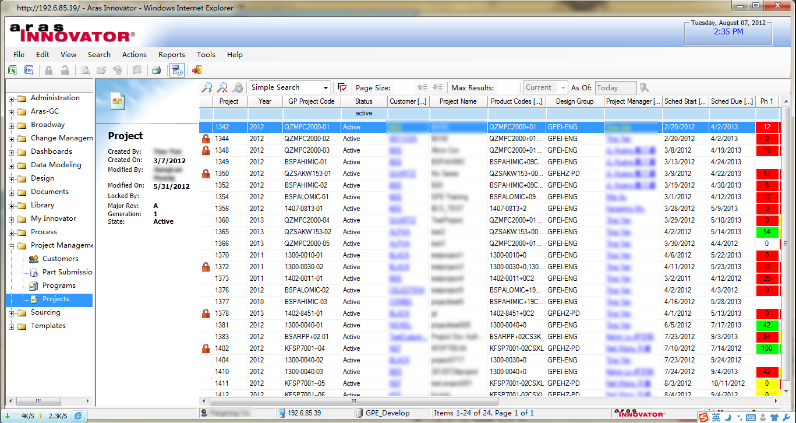The height and width of the screenshot is (423, 796).
Task: Open the View menu
Action: 68,54
